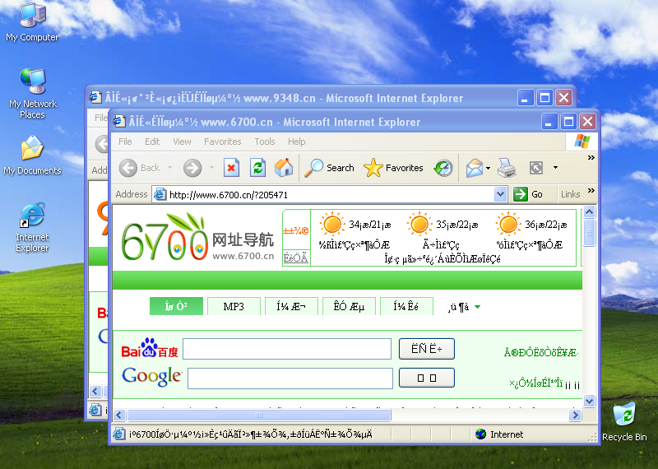The height and width of the screenshot is (469, 658).
Task: Click the Links toolbar label
Action: [x=570, y=194]
